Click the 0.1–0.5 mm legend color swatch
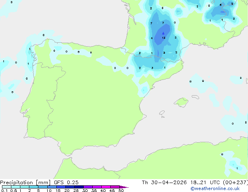248x192 pixels. (x=7, y=187)
